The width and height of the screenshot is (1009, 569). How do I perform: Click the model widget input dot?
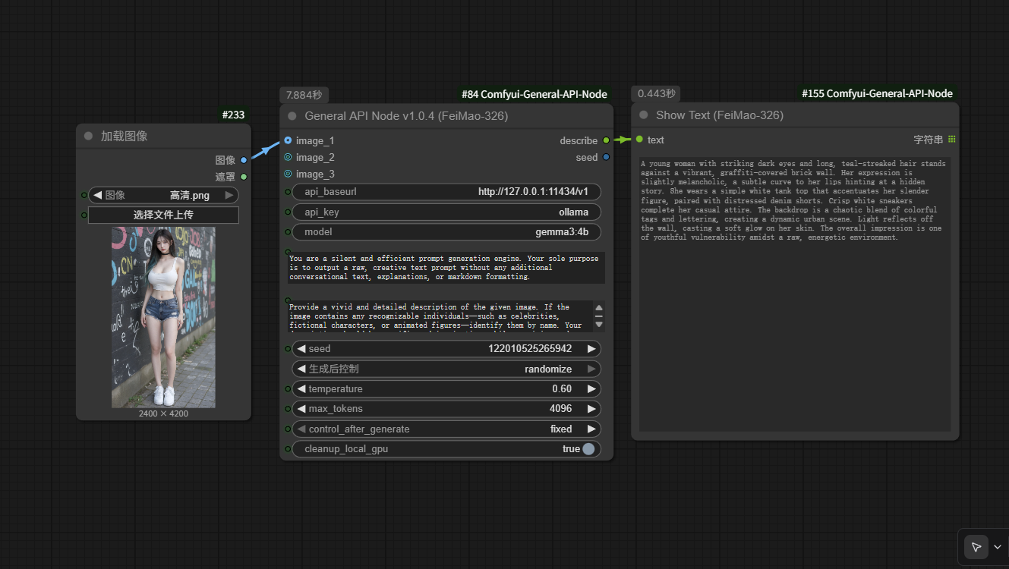[288, 232]
